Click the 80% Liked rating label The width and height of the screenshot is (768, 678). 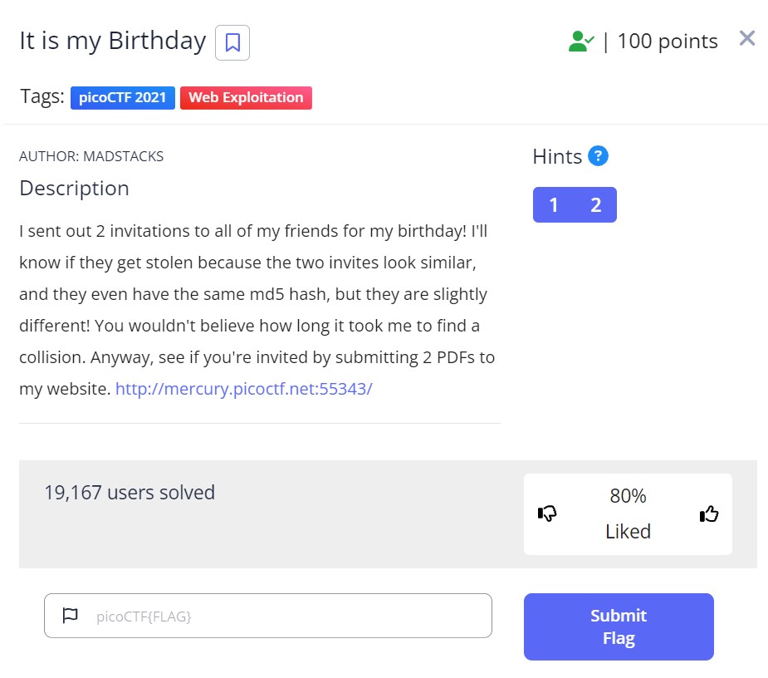[x=628, y=513]
